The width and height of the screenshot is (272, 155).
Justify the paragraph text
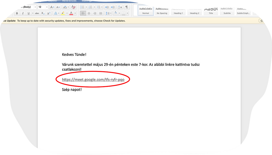click(x=100, y=13)
